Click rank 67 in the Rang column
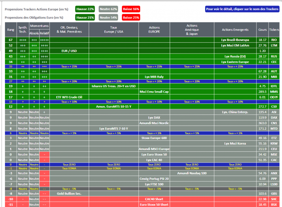 tap(11, 40)
